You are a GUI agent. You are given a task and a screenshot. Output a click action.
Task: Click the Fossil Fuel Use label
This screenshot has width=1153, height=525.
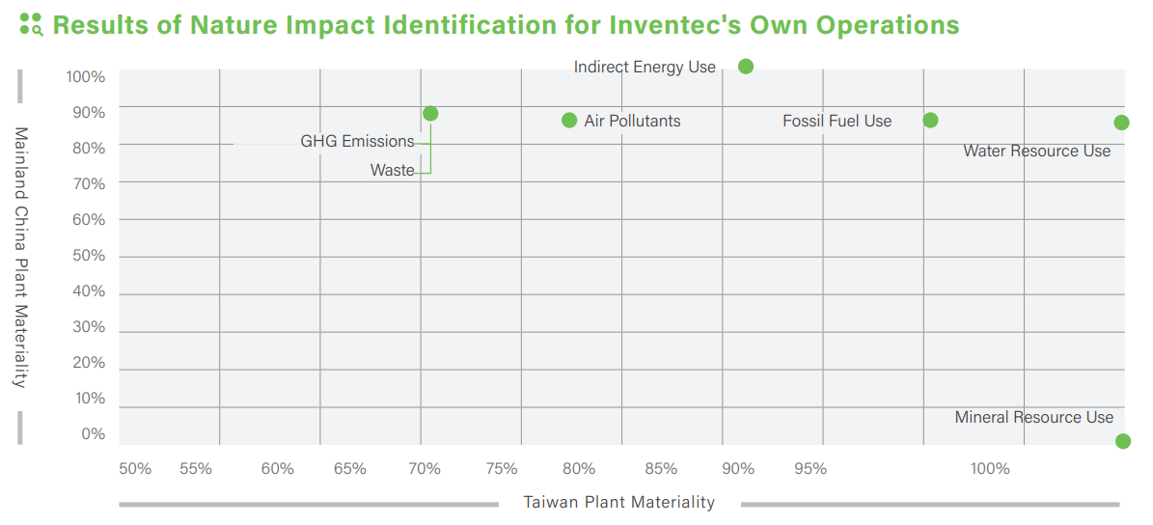point(837,122)
